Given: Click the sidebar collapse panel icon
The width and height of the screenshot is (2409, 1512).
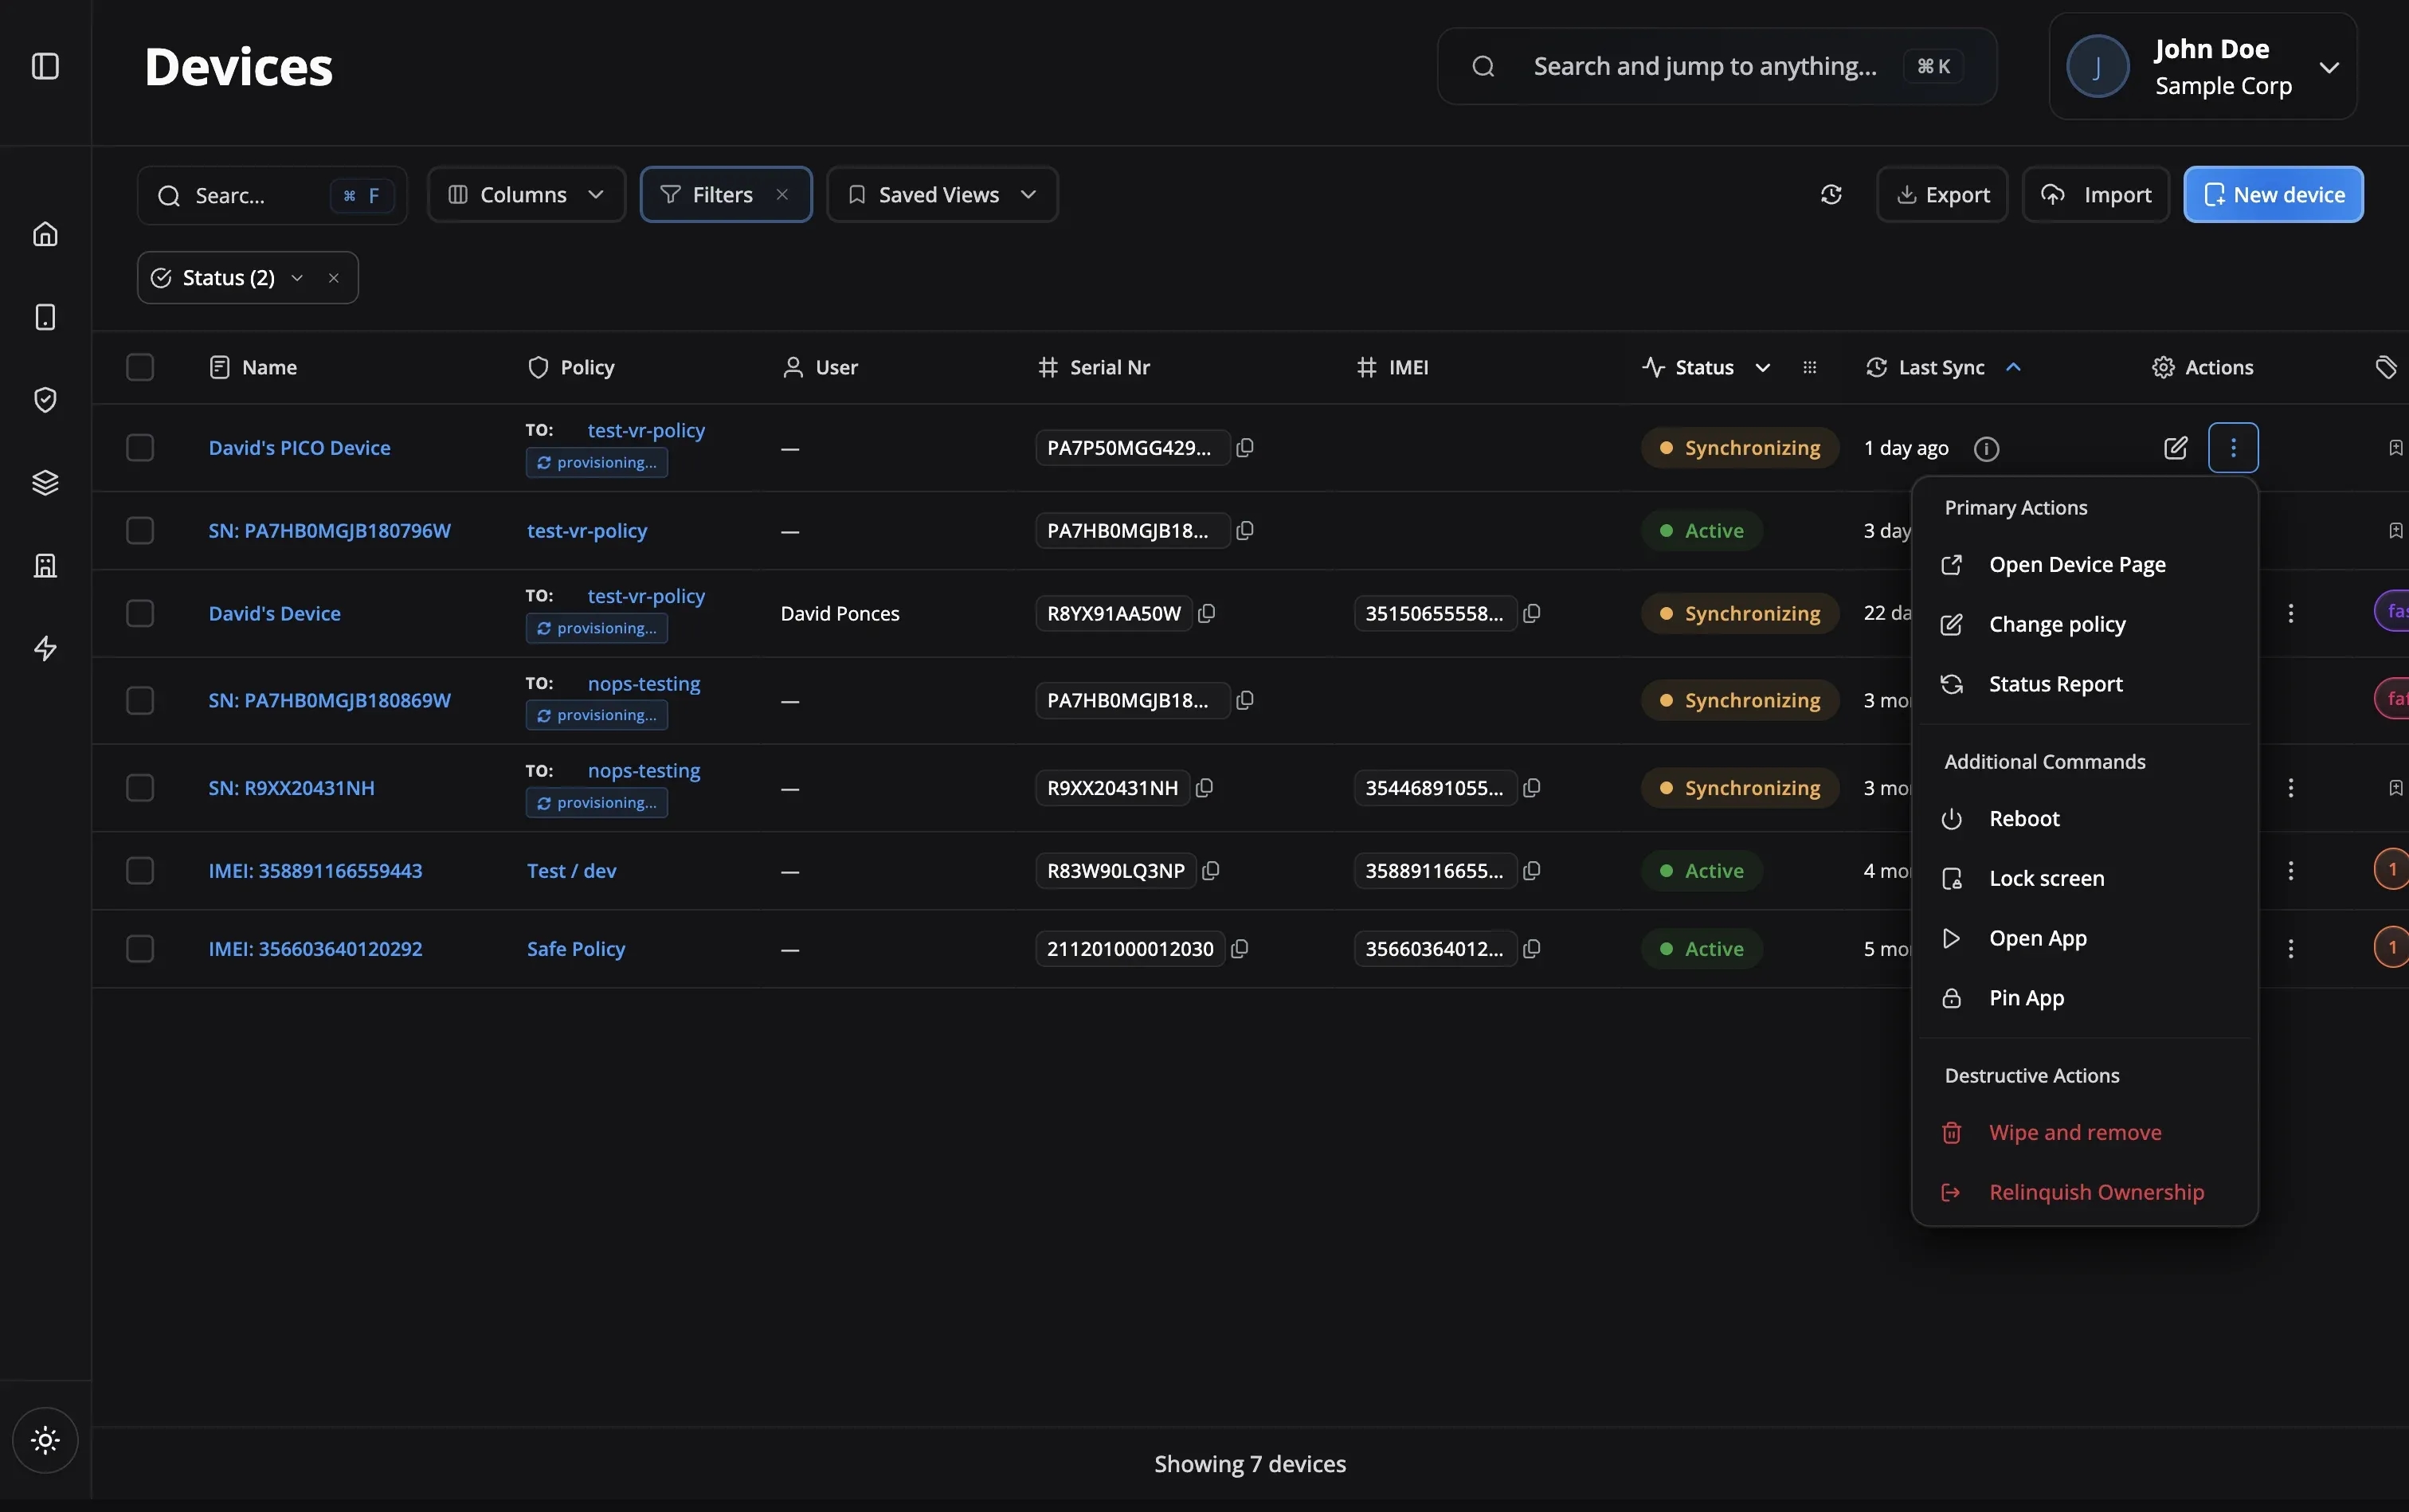Looking at the screenshot, I should click(x=45, y=66).
